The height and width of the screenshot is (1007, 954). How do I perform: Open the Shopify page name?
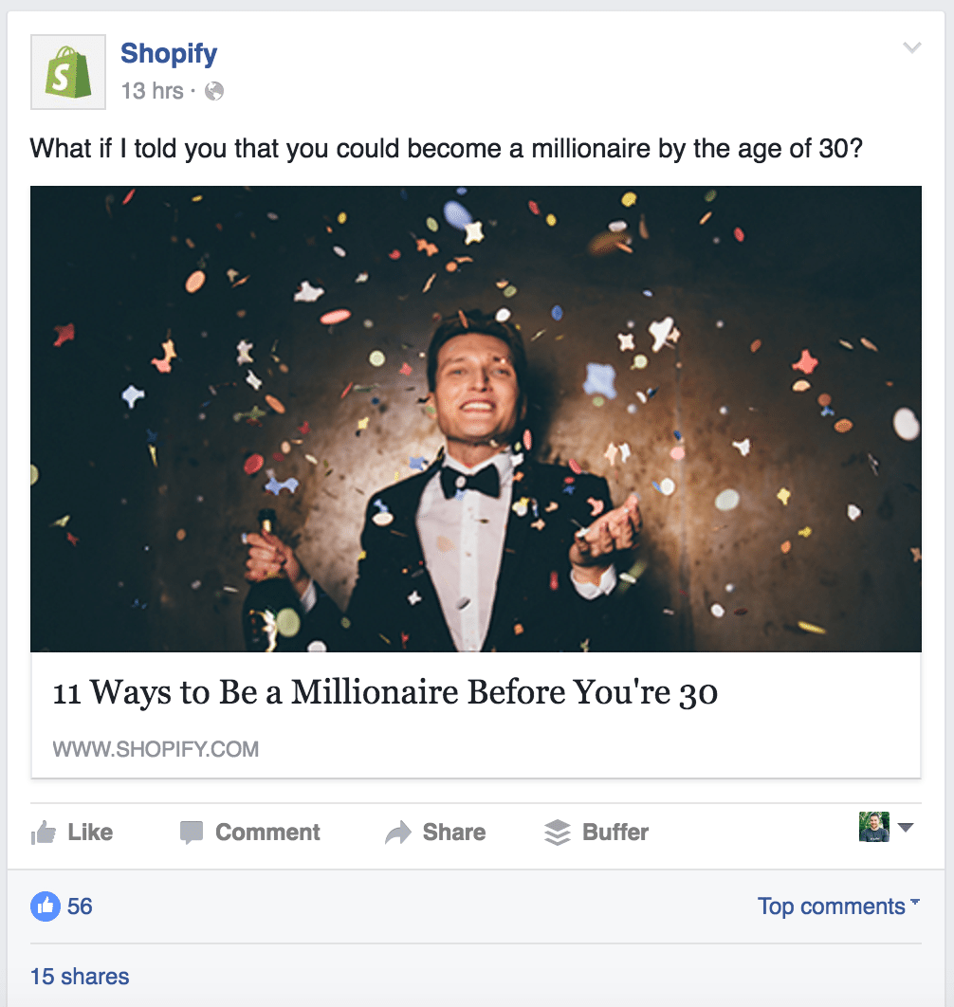tap(168, 53)
